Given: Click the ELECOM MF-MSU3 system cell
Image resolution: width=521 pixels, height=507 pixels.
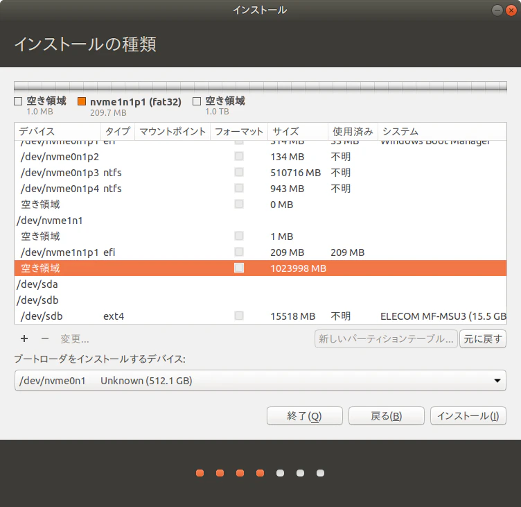Looking at the screenshot, I should [x=443, y=316].
